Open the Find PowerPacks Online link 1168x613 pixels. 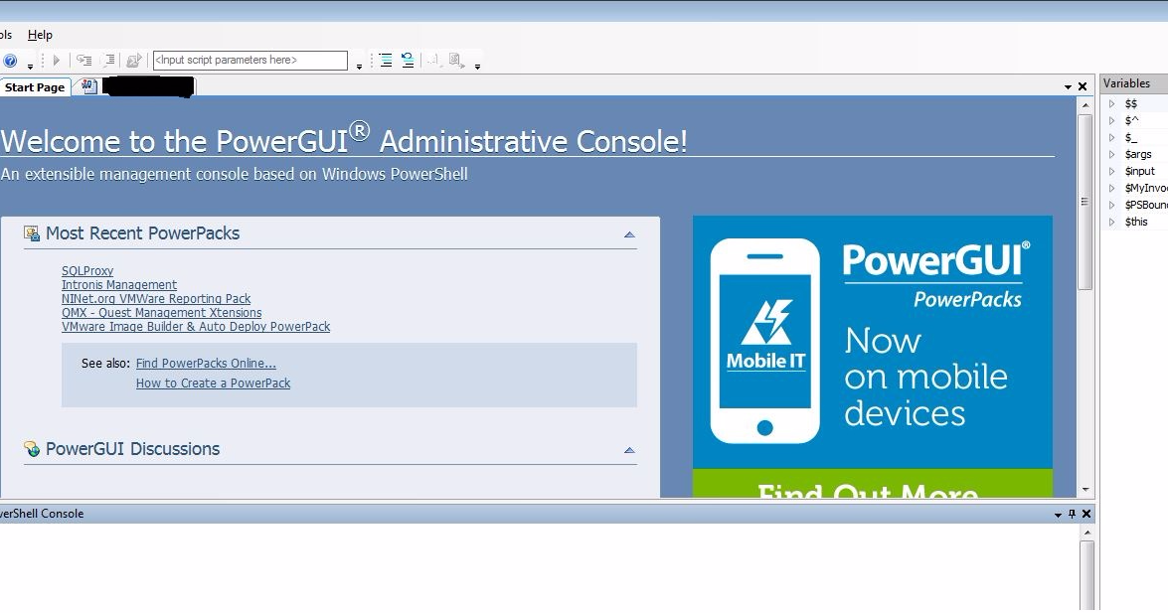tap(206, 363)
